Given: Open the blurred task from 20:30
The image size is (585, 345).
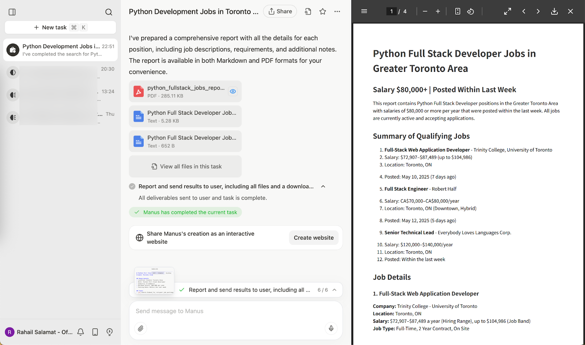Looking at the screenshot, I should [x=60, y=72].
